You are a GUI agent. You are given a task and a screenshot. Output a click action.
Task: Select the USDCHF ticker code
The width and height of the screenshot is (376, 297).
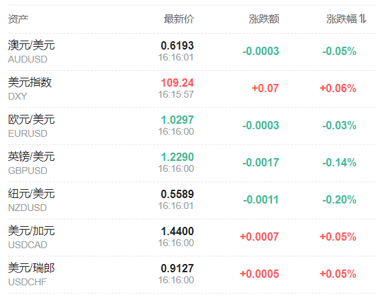(x=28, y=282)
